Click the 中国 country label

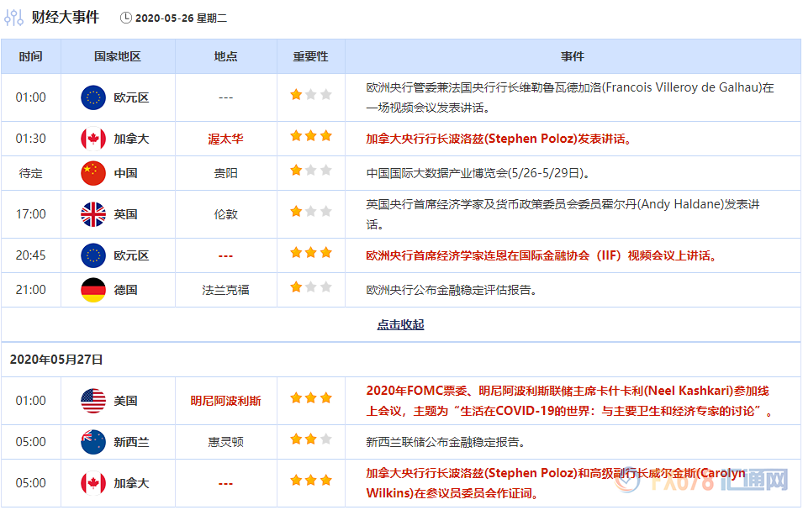(125, 173)
